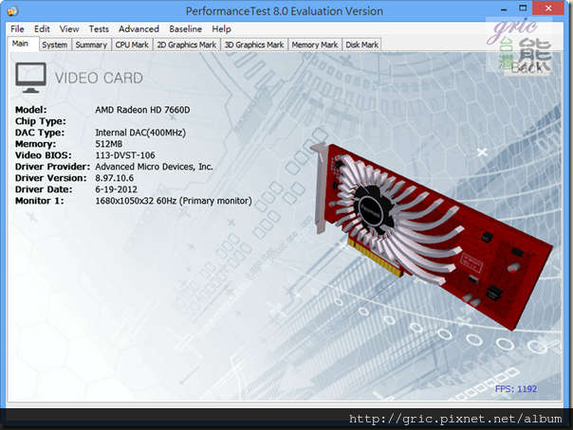Open the Help menu
Image resolution: width=573 pixels, height=430 pixels.
point(221,28)
